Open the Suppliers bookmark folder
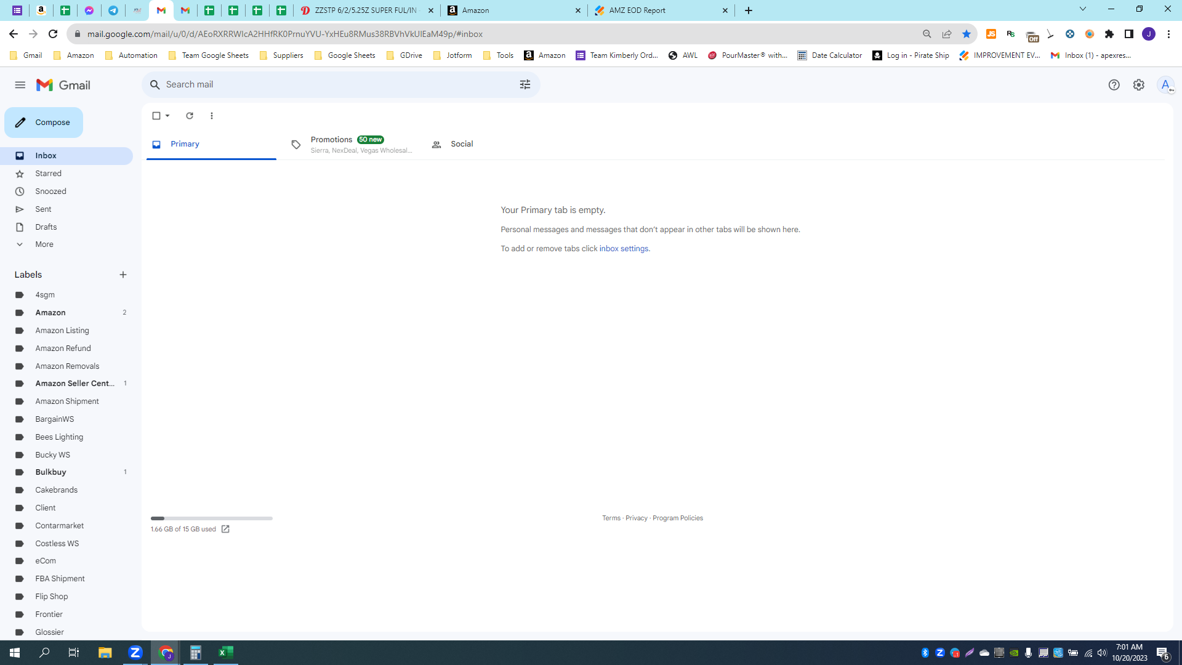The height and width of the screenshot is (665, 1182). point(281,55)
